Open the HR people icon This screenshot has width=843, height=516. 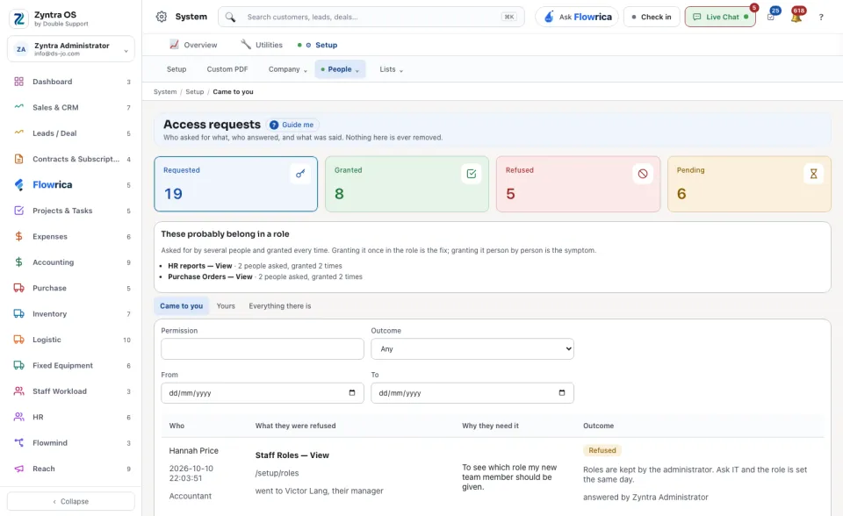coord(18,417)
